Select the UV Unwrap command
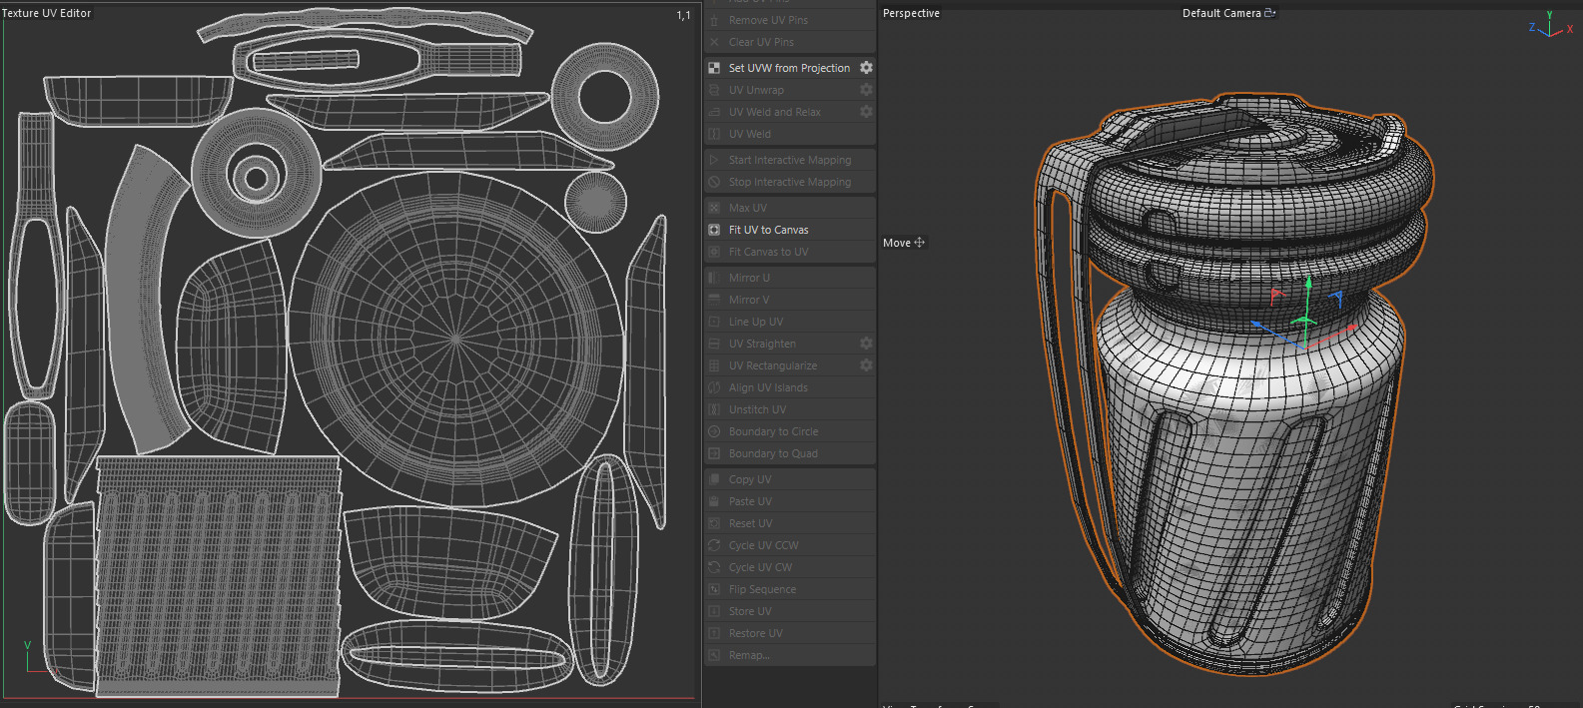The image size is (1583, 708). tap(782, 90)
